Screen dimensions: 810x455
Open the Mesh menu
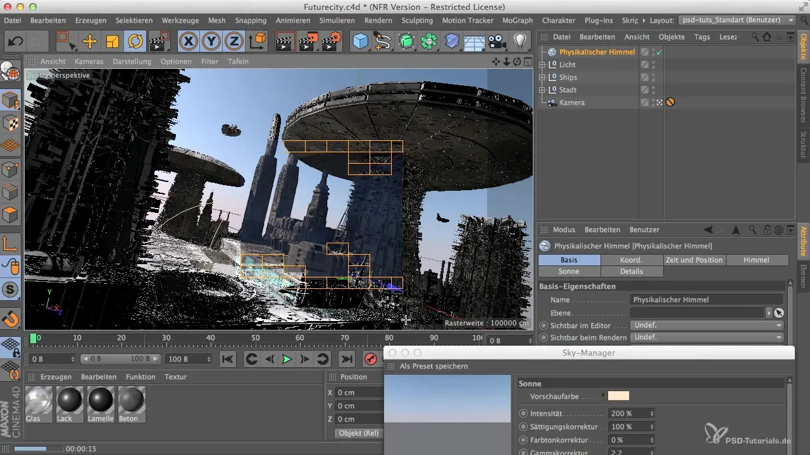click(216, 20)
